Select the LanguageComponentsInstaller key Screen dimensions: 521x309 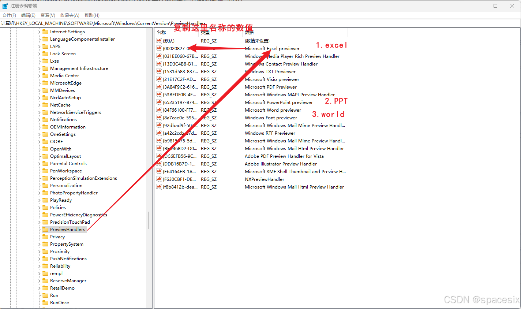pos(82,39)
